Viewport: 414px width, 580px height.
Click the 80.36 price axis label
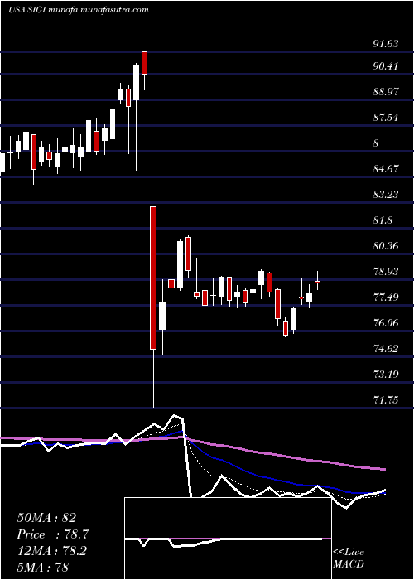(386, 246)
